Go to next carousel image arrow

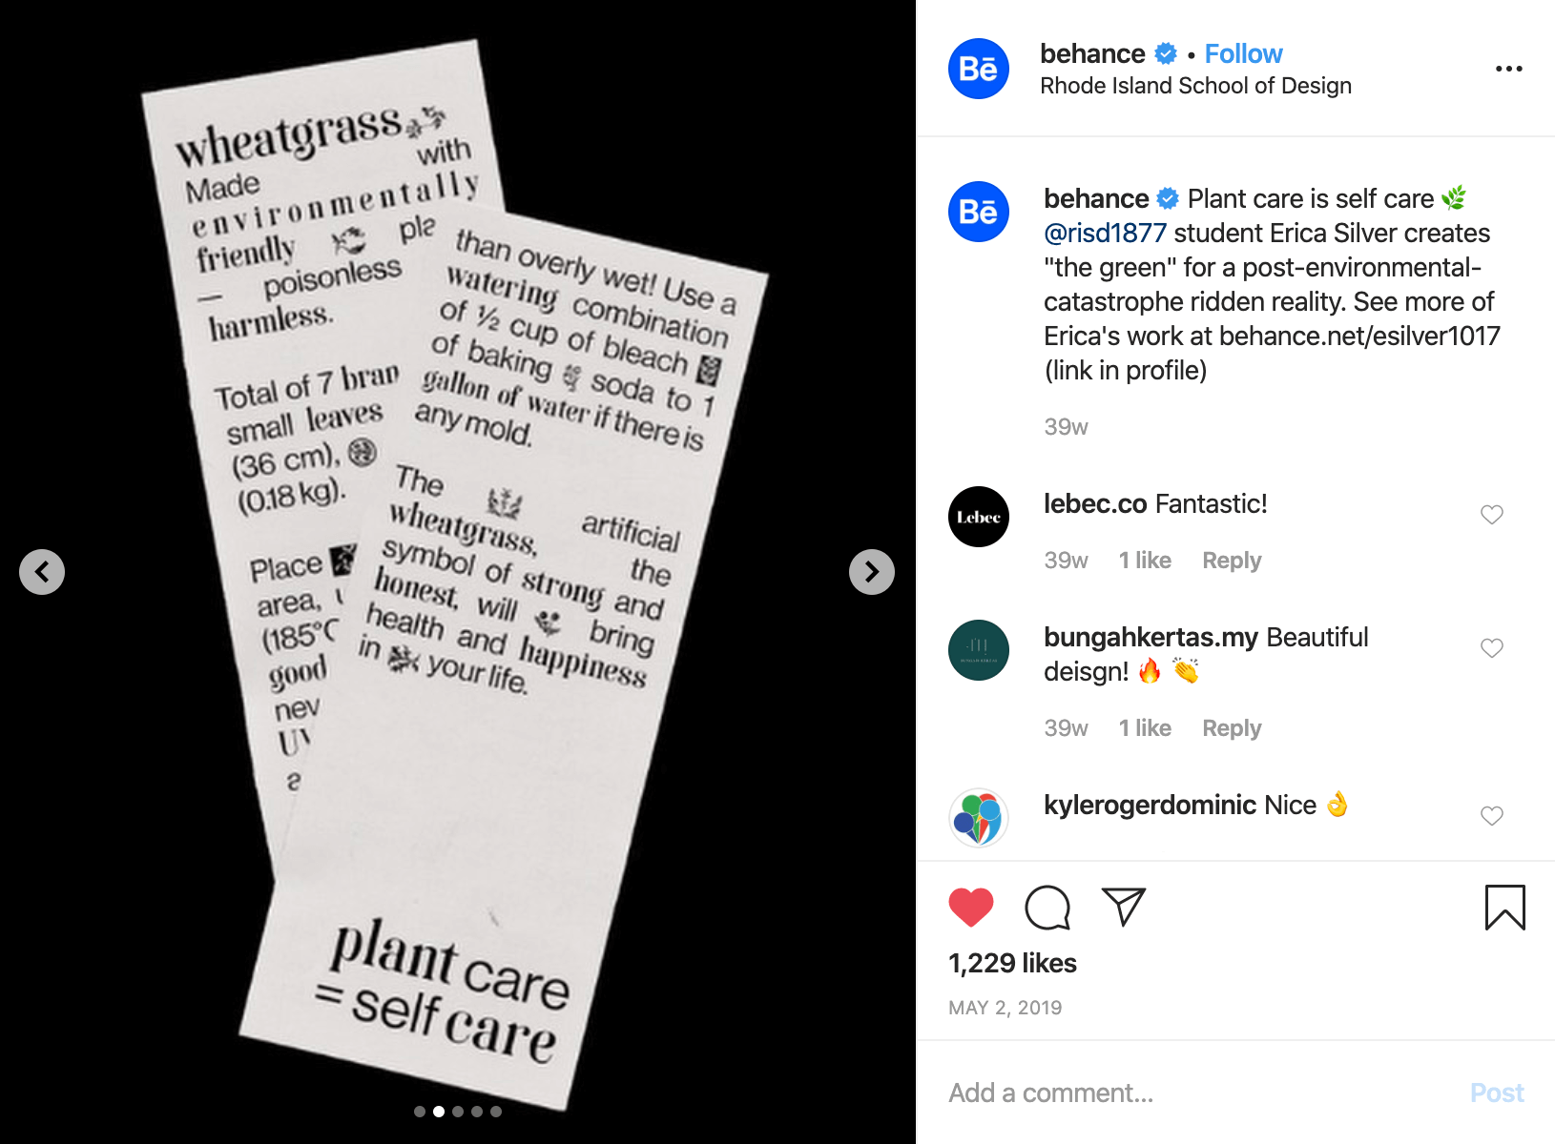tap(872, 572)
